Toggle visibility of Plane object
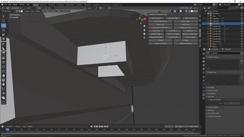Viewport: 244px width, 137px height. tap(242, 44)
